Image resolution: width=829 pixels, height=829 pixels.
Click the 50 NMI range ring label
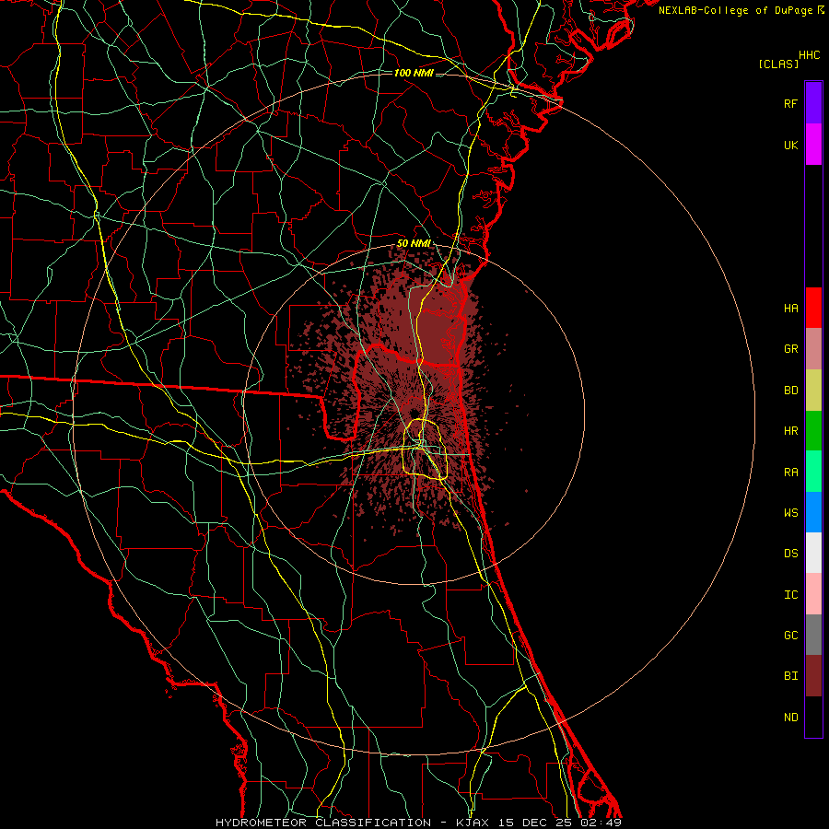point(414,243)
